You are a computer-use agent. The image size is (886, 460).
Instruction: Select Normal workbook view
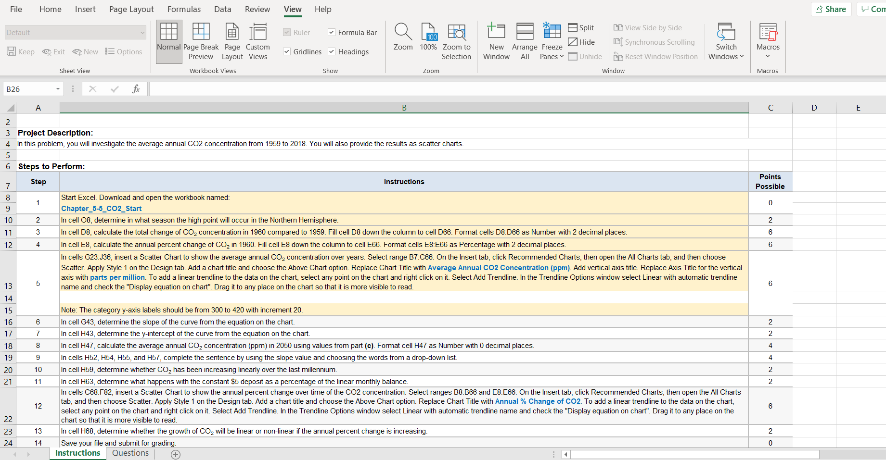pos(168,41)
